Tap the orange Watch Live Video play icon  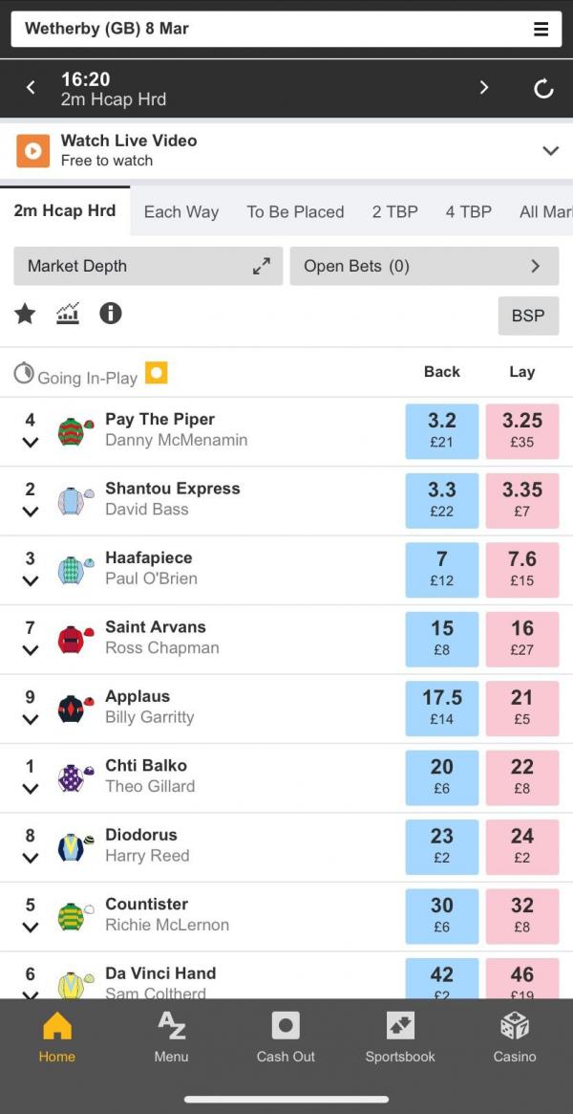click(33, 151)
